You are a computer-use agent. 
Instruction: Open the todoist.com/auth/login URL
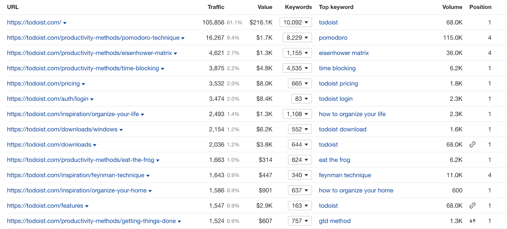tap(48, 99)
